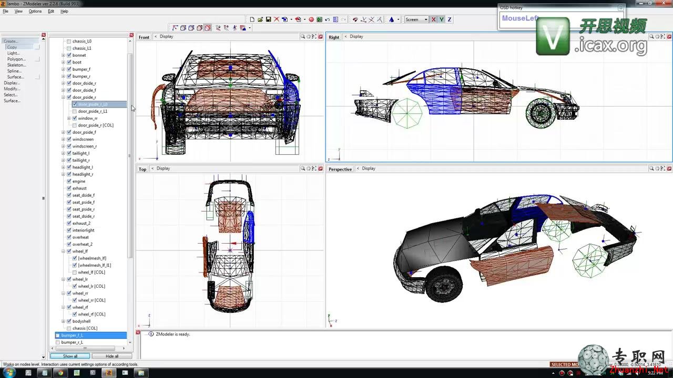The image size is (673, 378).
Task: Click the Import toolbar icon
Action: click(284, 19)
